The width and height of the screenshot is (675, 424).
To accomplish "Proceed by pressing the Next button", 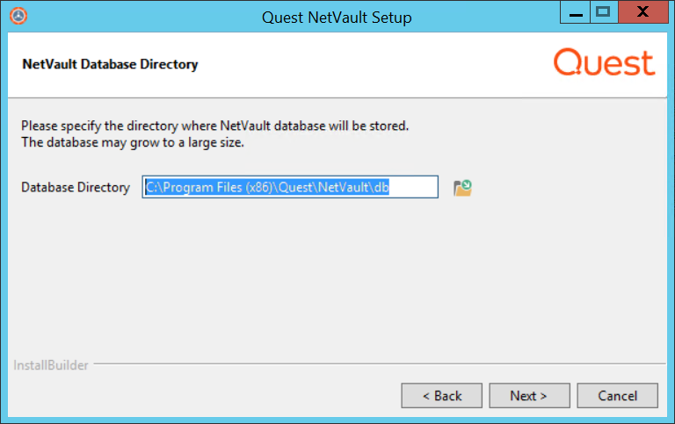I will pos(529,396).
